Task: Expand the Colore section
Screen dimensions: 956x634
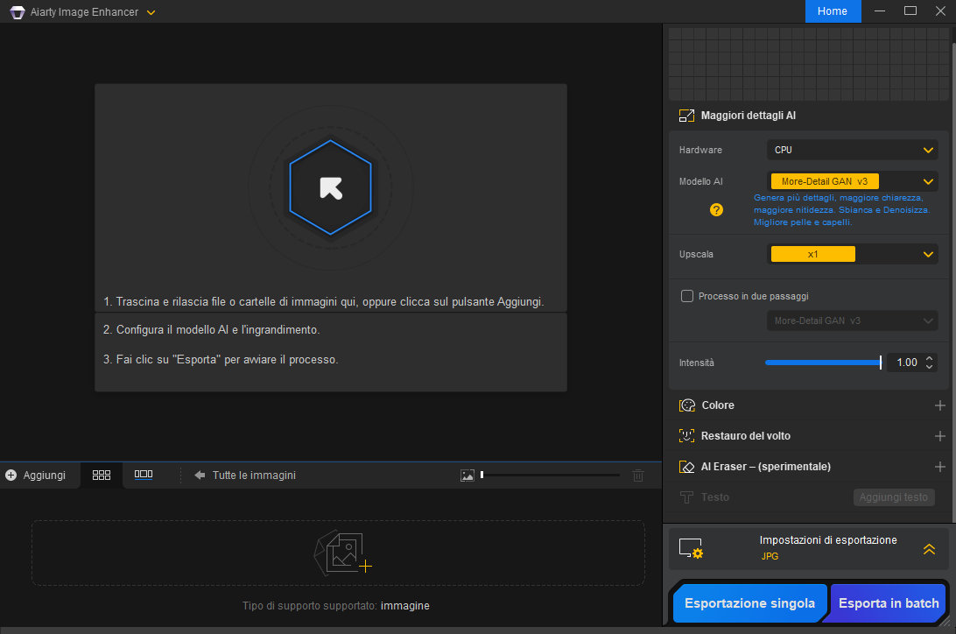Action: coord(939,405)
